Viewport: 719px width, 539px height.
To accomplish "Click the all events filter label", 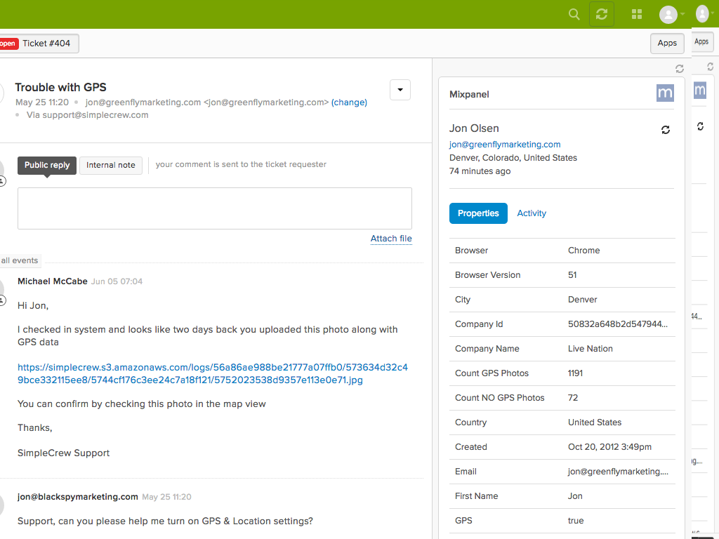I will pos(20,260).
